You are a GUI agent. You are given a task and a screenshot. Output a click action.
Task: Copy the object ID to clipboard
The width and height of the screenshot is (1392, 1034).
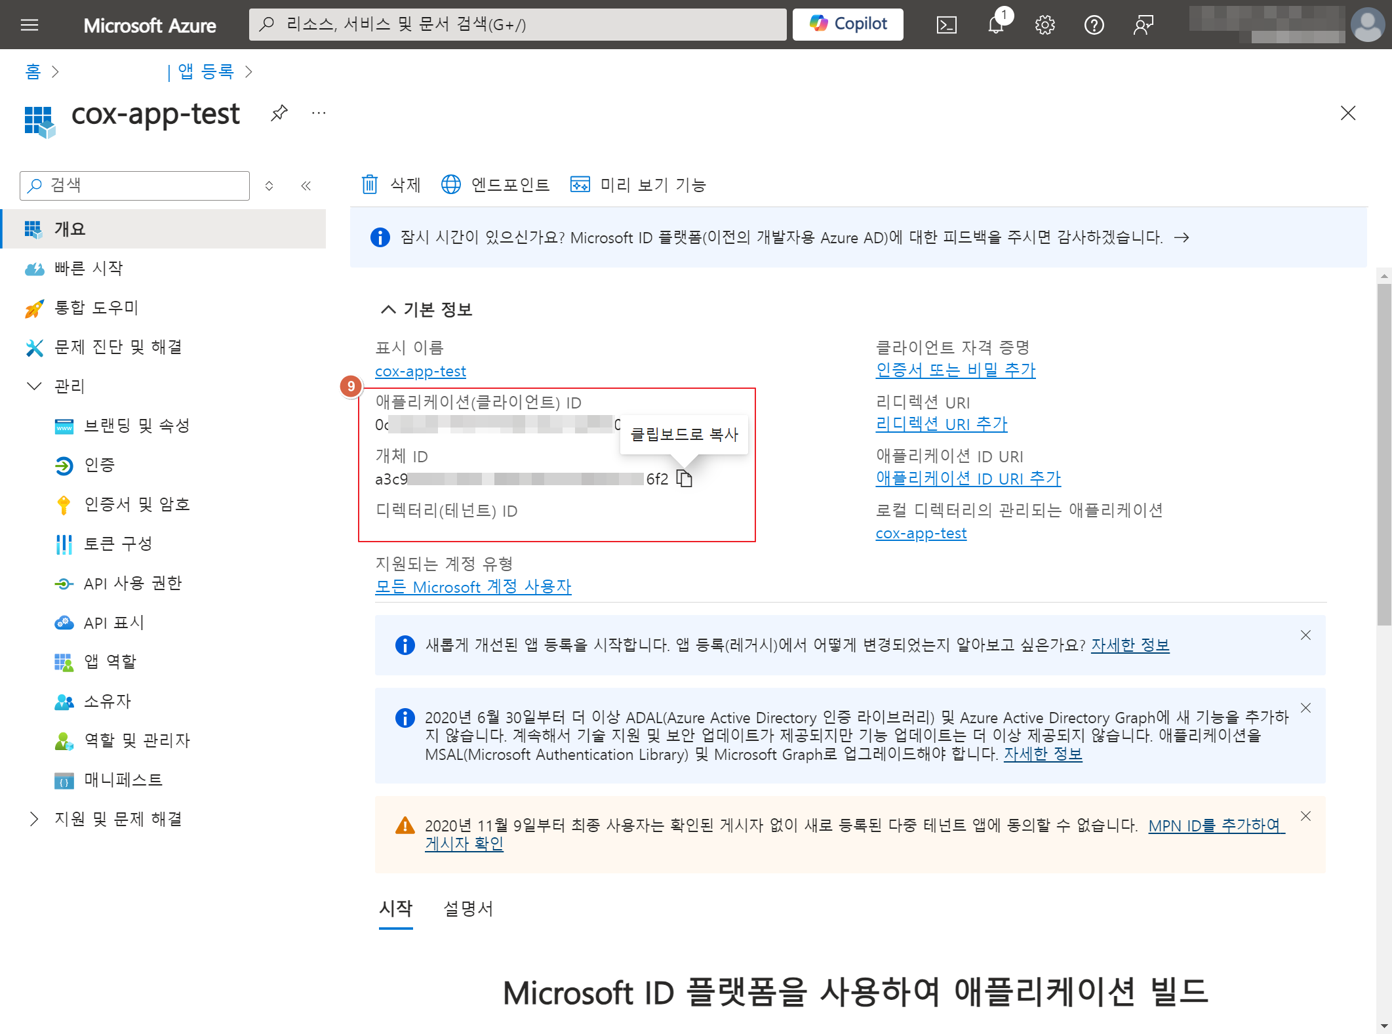(684, 479)
